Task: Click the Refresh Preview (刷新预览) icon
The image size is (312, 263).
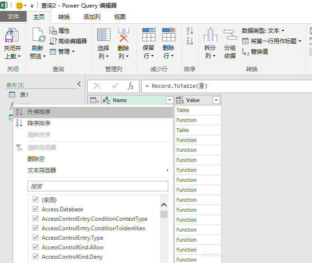Action: [x=39, y=35]
